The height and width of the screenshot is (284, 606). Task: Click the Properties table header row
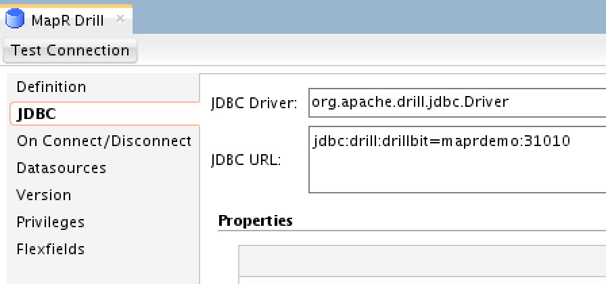422,261
